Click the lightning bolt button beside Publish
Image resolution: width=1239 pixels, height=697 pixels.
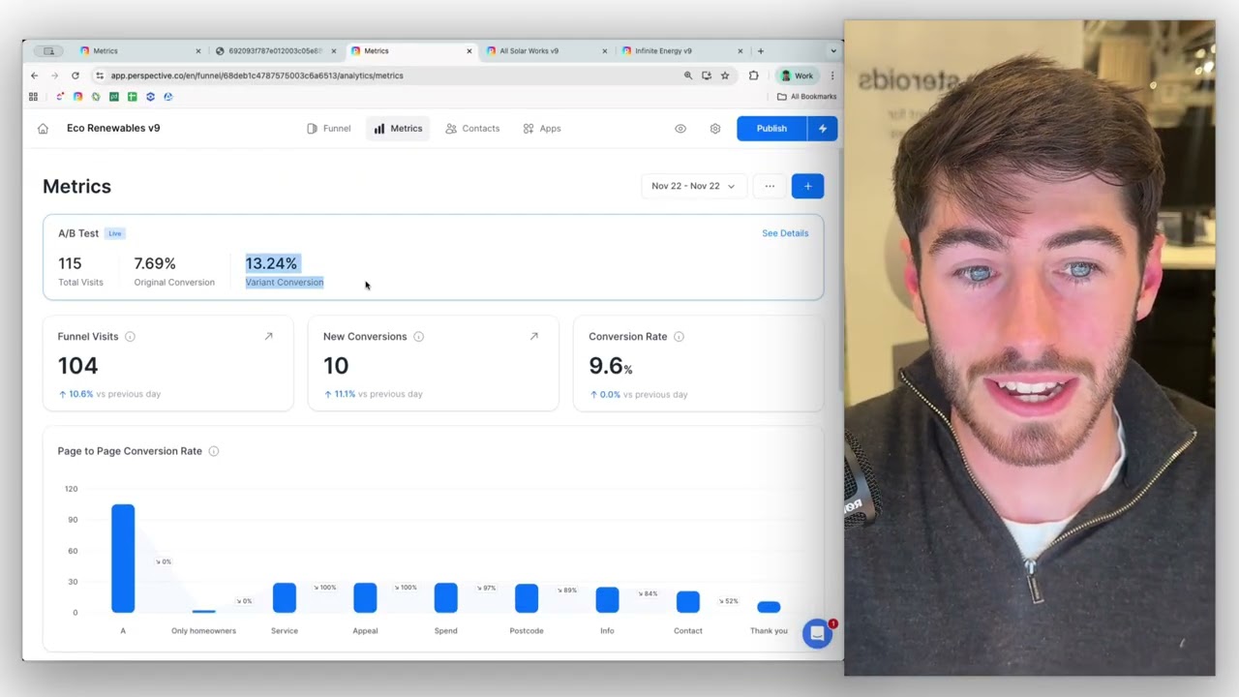[x=823, y=129]
